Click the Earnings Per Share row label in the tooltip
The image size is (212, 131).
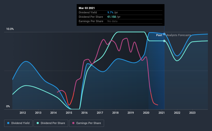pyautogui.click(x=91, y=21)
